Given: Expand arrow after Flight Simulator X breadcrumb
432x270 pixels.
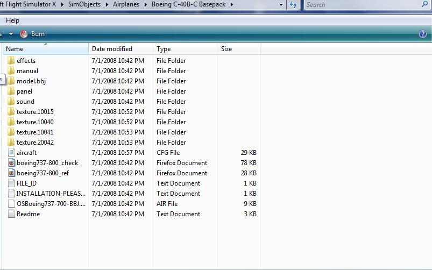Looking at the screenshot, I should (62, 4).
